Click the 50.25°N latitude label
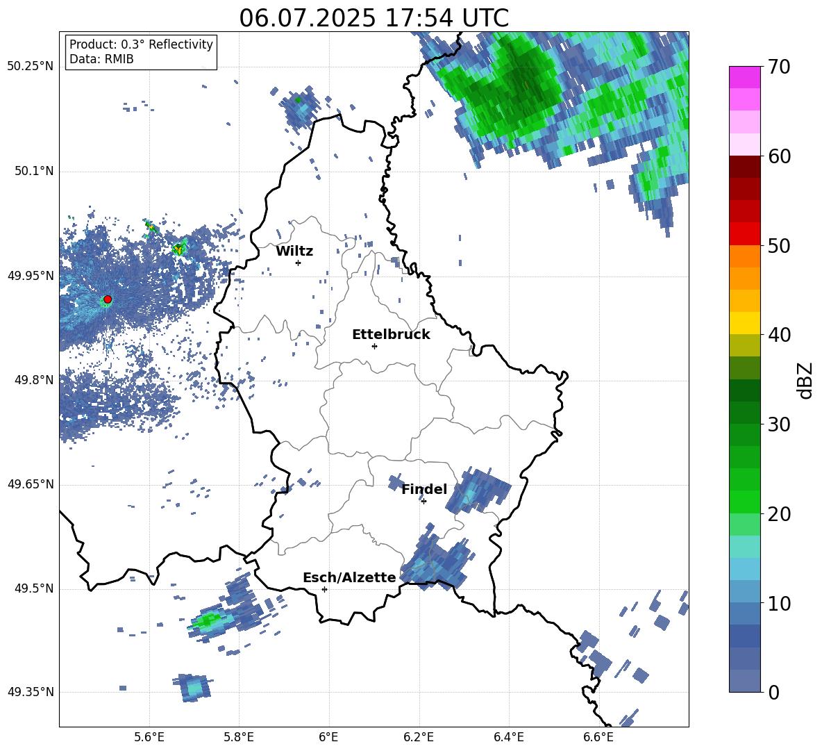Image resolution: width=822 pixels, height=751 pixels. [31, 67]
